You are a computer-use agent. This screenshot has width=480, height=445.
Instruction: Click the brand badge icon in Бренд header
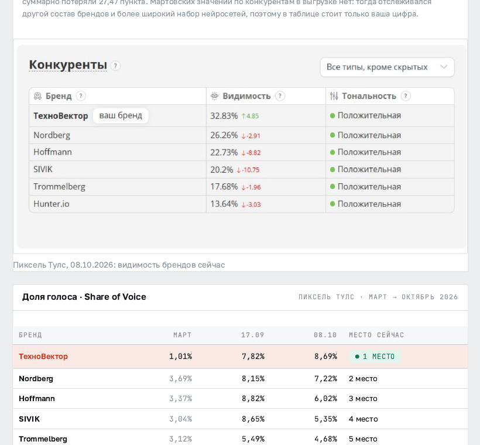pos(37,96)
